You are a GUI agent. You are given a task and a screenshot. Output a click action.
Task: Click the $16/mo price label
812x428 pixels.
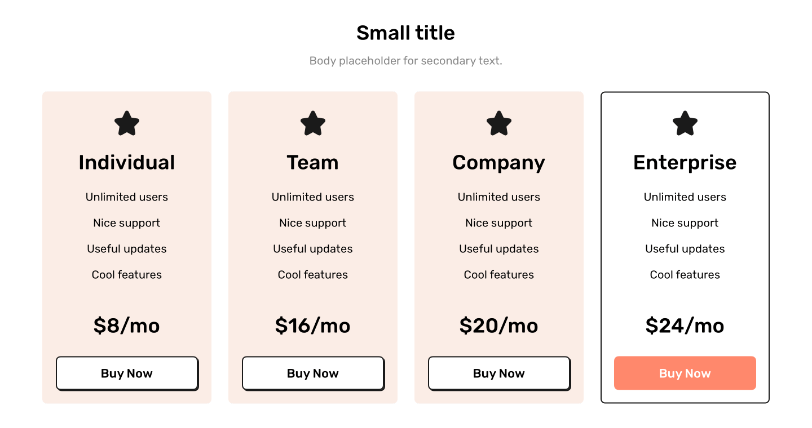pyautogui.click(x=313, y=326)
